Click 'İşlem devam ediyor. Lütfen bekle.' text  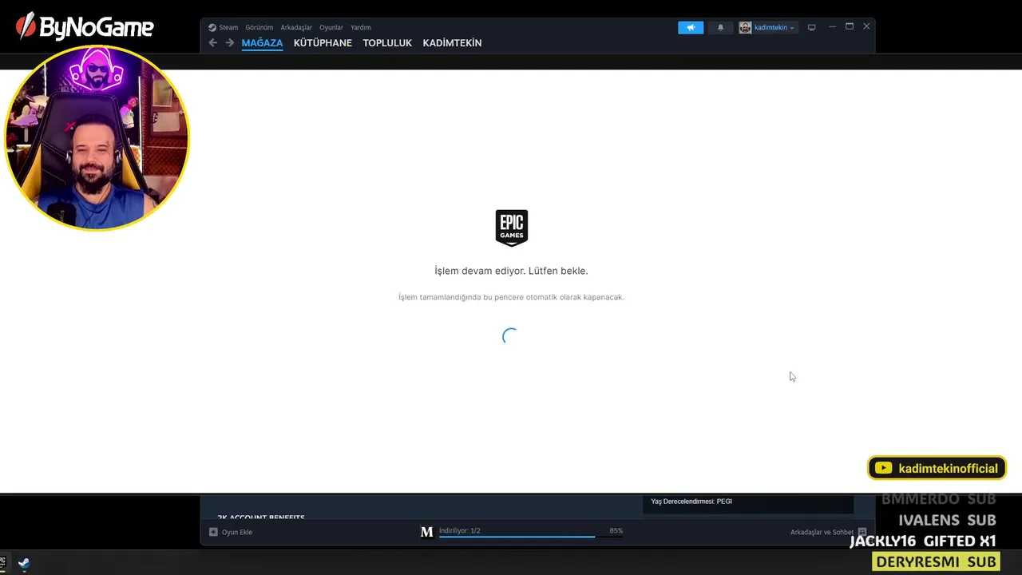point(511,271)
